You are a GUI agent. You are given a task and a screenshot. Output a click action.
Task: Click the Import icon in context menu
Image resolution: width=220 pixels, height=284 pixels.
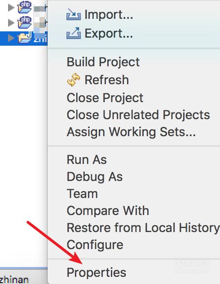[x=74, y=14]
